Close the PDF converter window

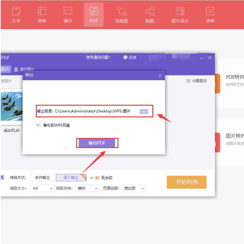click(210, 58)
